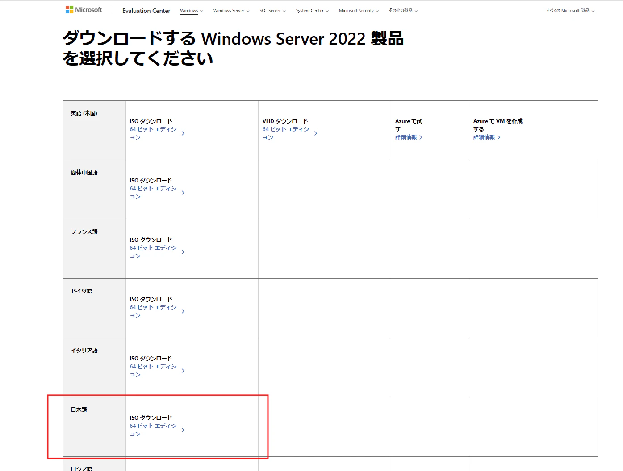Open すべての Microsoft 製品 dropdown
The height and width of the screenshot is (471, 623).
tap(570, 11)
